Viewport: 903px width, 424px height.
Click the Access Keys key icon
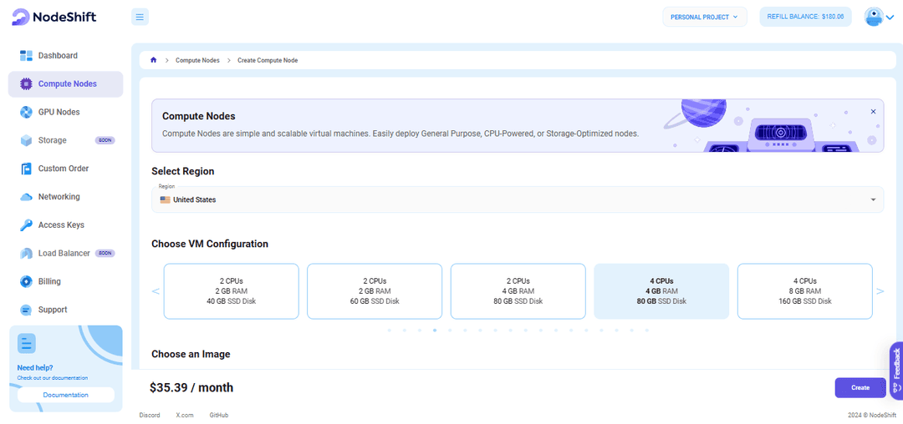[26, 225]
